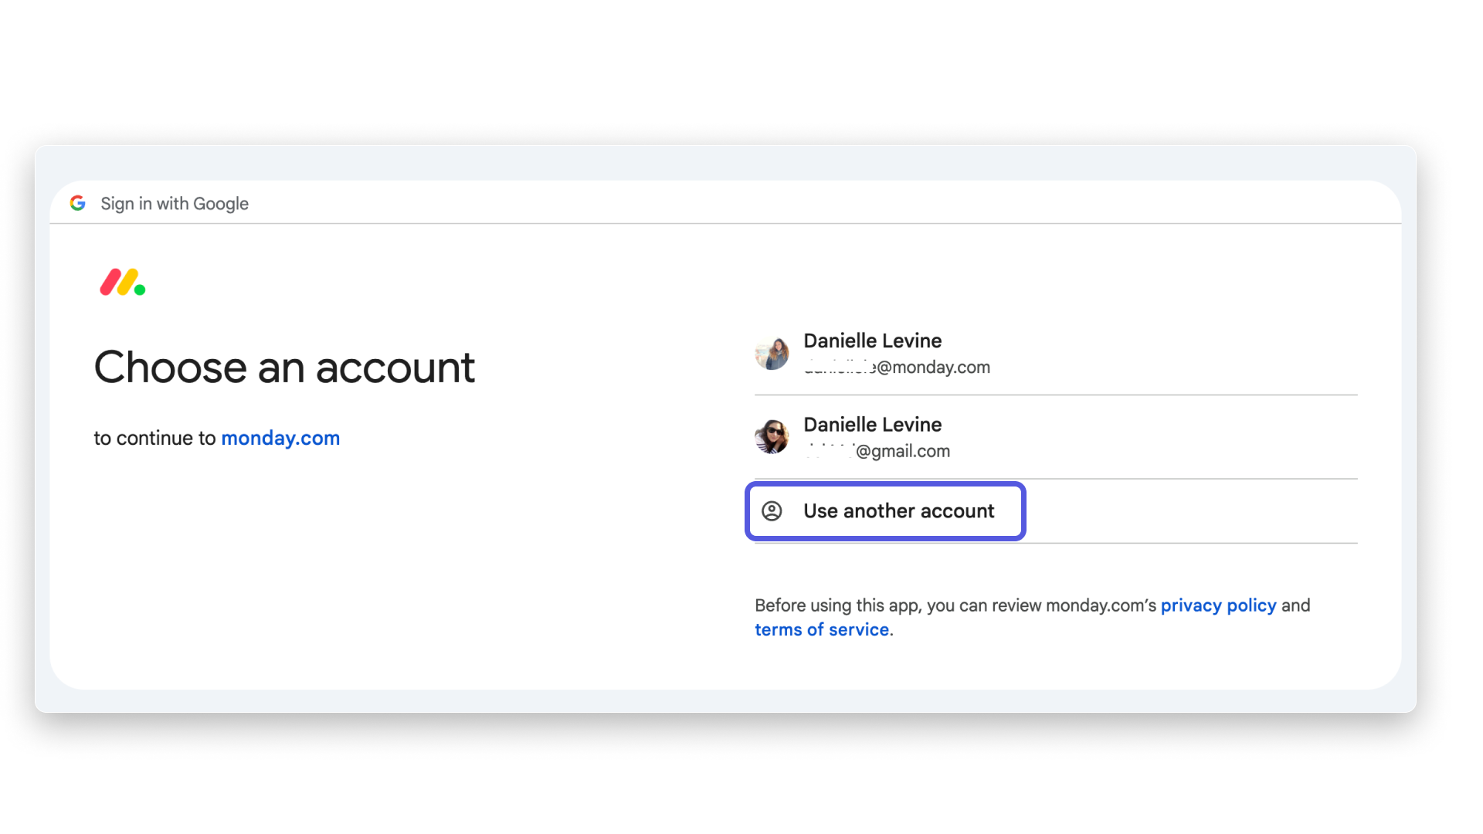Screen dimensions: 1483x834
Task: Click the avatar of the gmail.com account
Action: point(772,437)
